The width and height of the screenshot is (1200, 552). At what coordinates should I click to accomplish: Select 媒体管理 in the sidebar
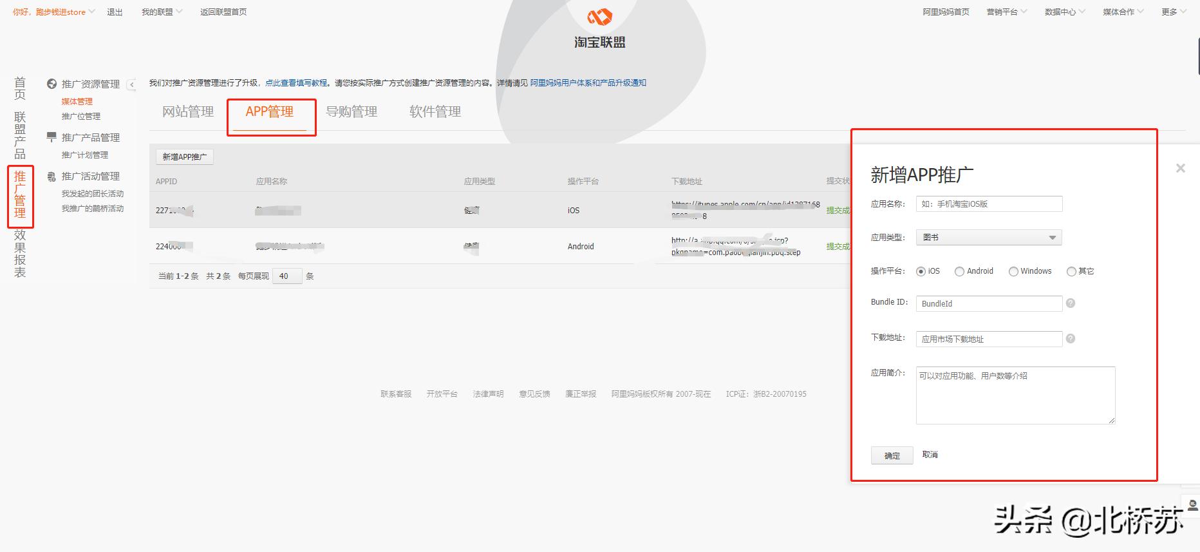pos(77,101)
